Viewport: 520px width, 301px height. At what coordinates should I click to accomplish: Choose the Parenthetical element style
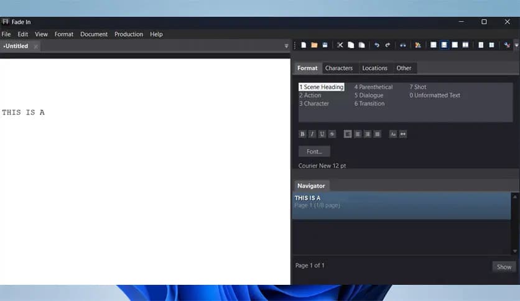[373, 87]
